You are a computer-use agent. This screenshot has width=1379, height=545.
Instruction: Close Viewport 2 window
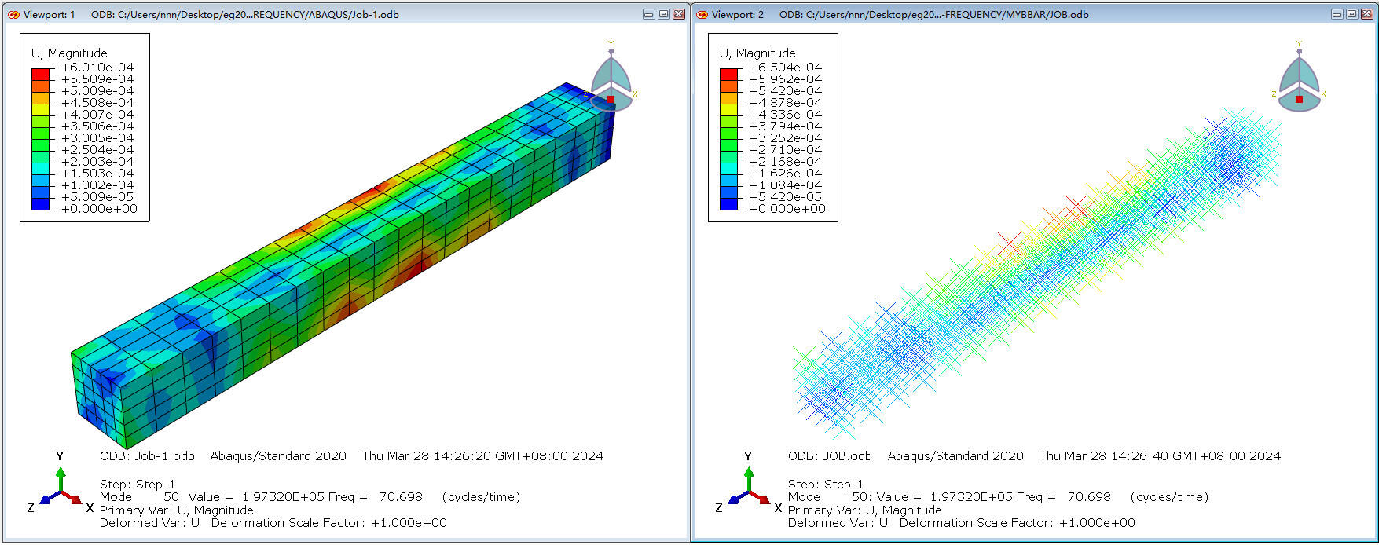point(1366,14)
